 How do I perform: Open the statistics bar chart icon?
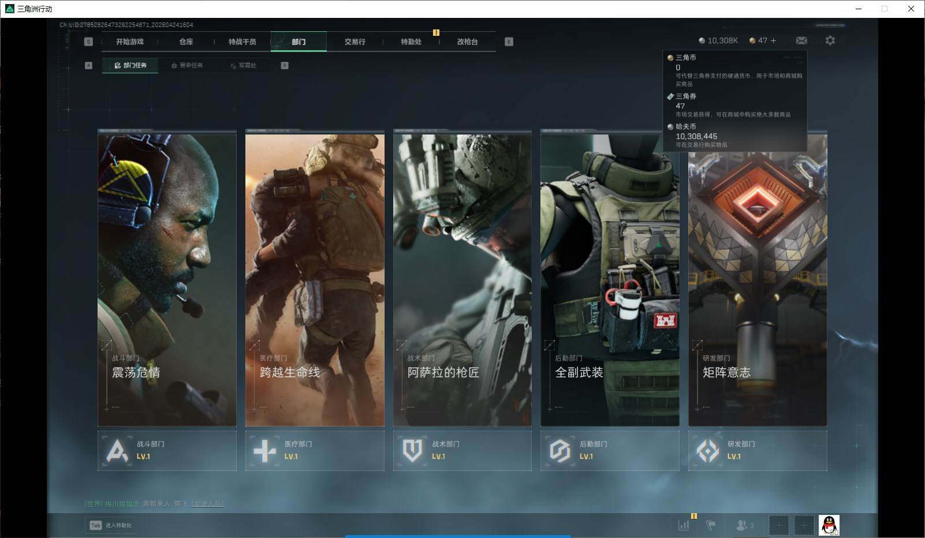click(x=684, y=525)
